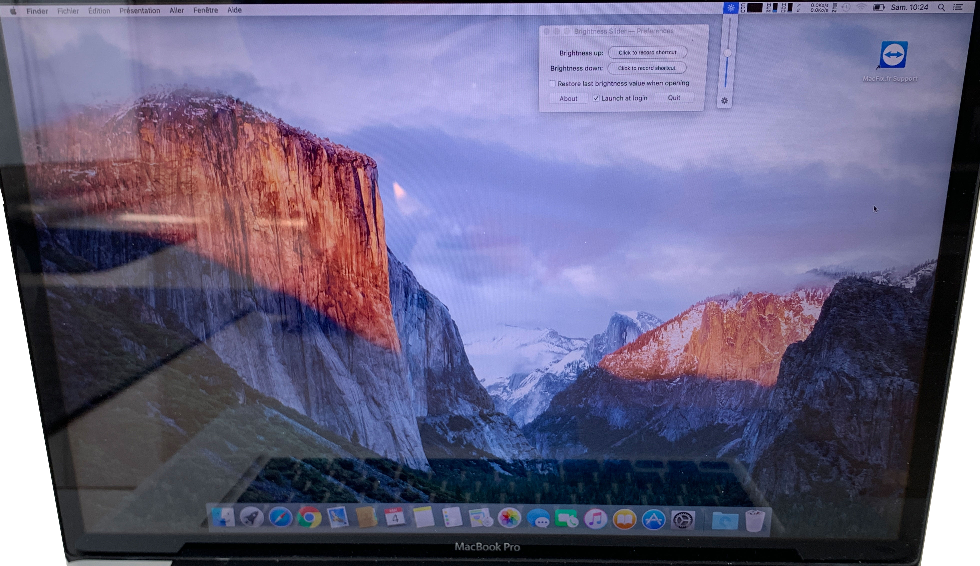Viewport: 980px width, 566px height.
Task: Open the CPU usage monitor in menu bar
Action: click(751, 8)
